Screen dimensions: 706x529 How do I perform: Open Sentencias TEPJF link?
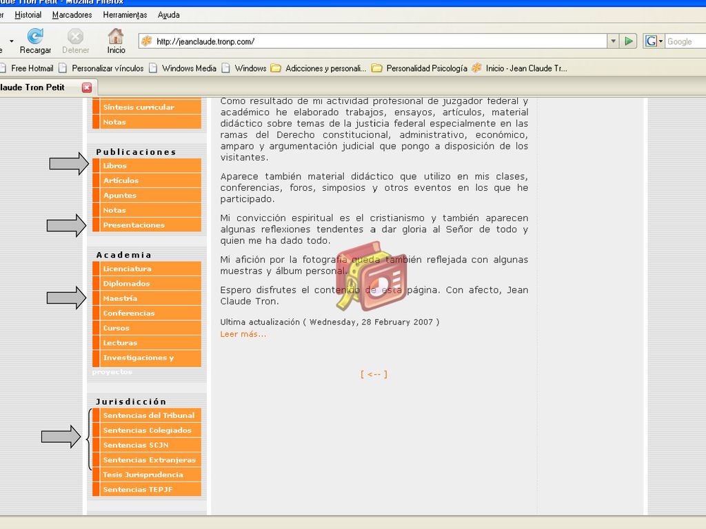pos(147,490)
